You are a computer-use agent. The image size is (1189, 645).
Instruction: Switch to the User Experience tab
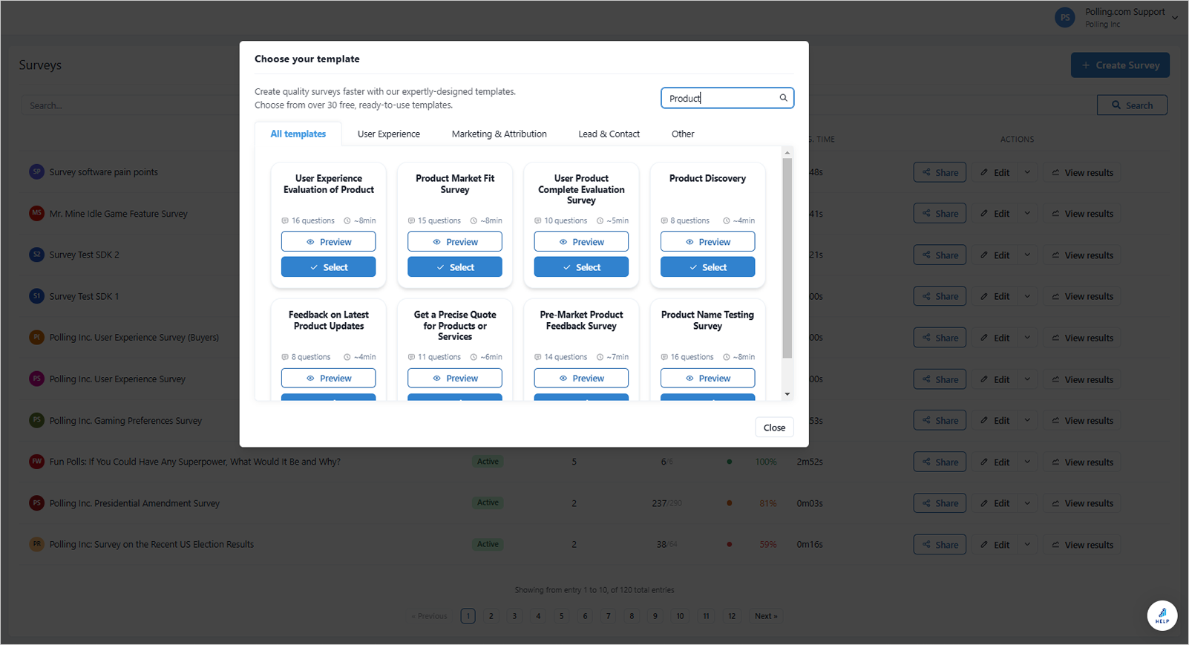[389, 134]
